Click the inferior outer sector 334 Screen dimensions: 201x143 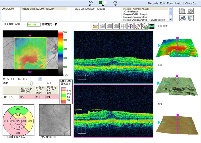[x=18, y=133]
